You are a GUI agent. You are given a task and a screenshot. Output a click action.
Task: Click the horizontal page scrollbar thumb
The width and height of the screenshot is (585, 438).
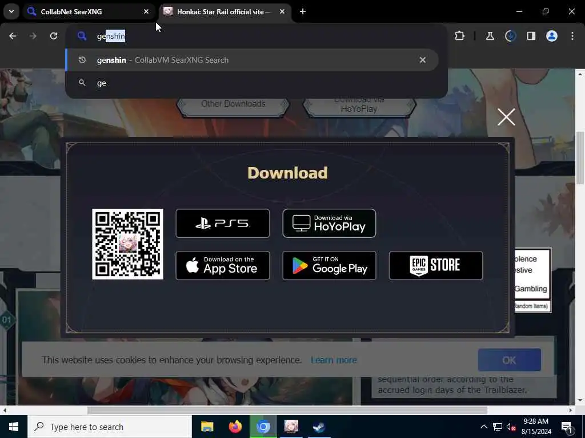tap(287, 411)
